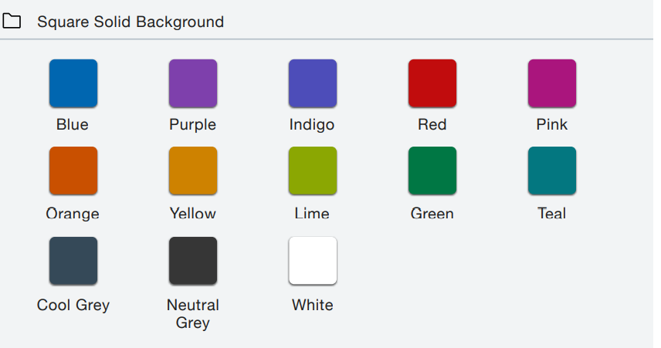Viewport: 661px width, 348px height.
Task: Pick the Yellow solid swatch
Action: coord(193,171)
